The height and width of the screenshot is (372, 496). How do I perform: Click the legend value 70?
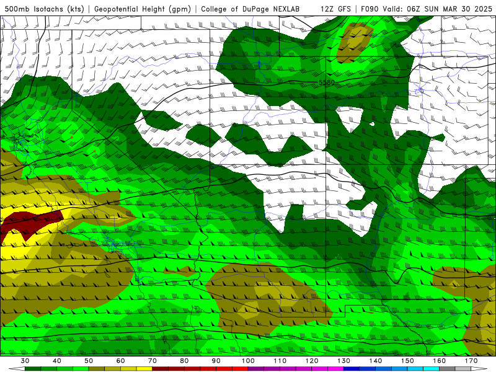[x=153, y=361]
